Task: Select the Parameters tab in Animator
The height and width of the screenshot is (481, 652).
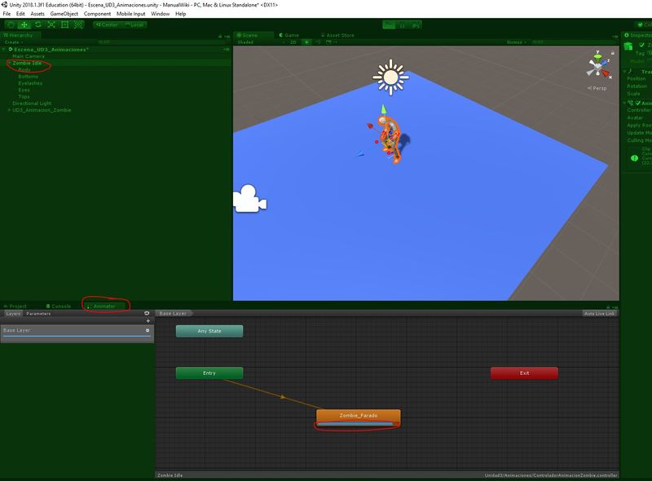Action: pos(38,314)
